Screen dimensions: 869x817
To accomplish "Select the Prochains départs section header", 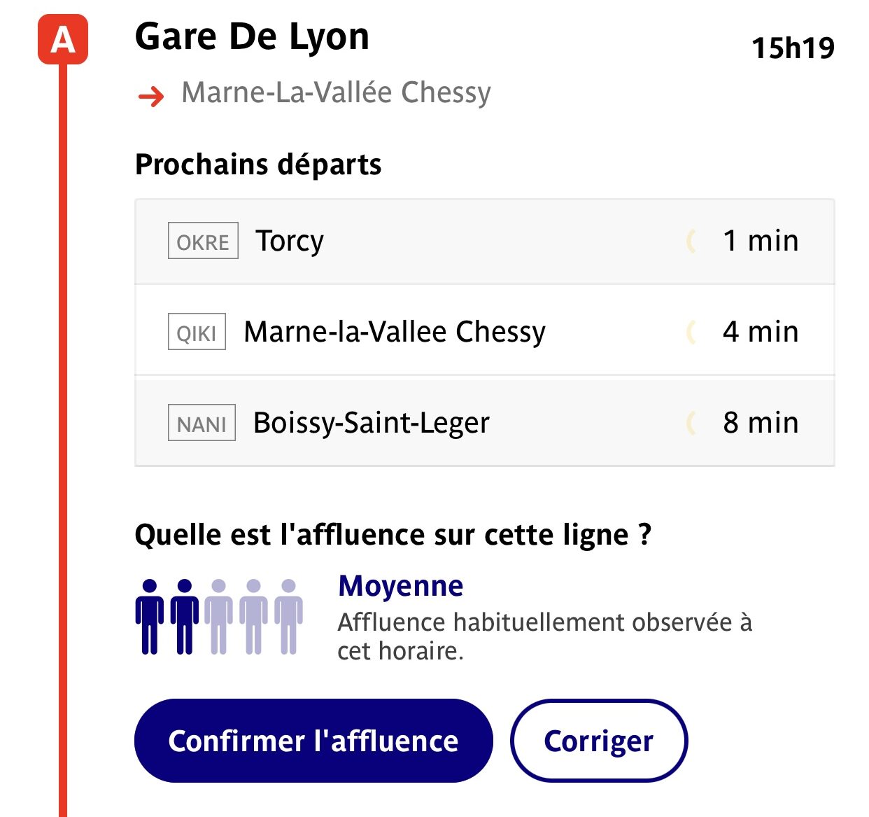I will point(258,165).
